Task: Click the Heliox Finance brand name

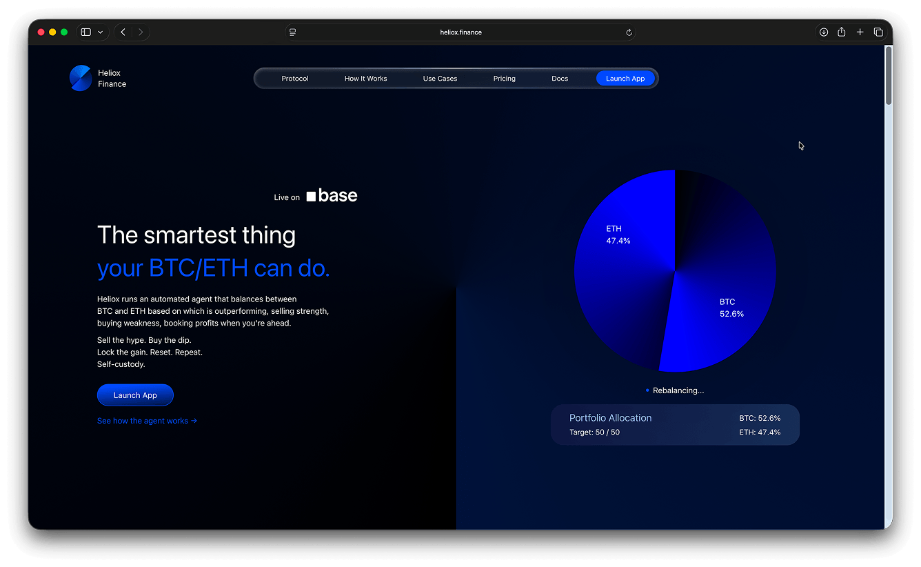Action: [x=112, y=79]
